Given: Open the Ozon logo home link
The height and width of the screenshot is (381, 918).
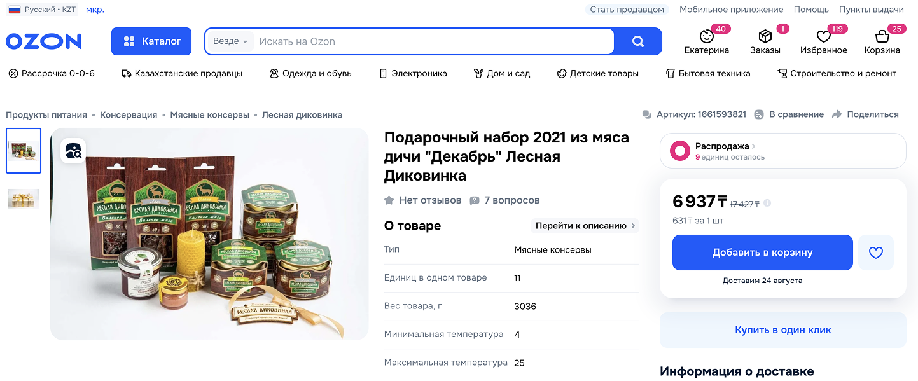Looking at the screenshot, I should point(44,41).
